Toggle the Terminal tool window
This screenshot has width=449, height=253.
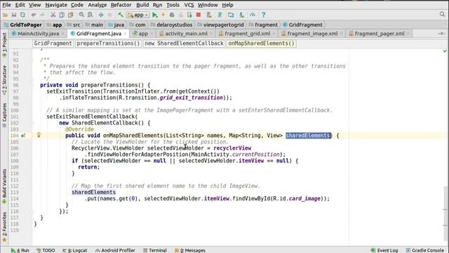point(154,250)
